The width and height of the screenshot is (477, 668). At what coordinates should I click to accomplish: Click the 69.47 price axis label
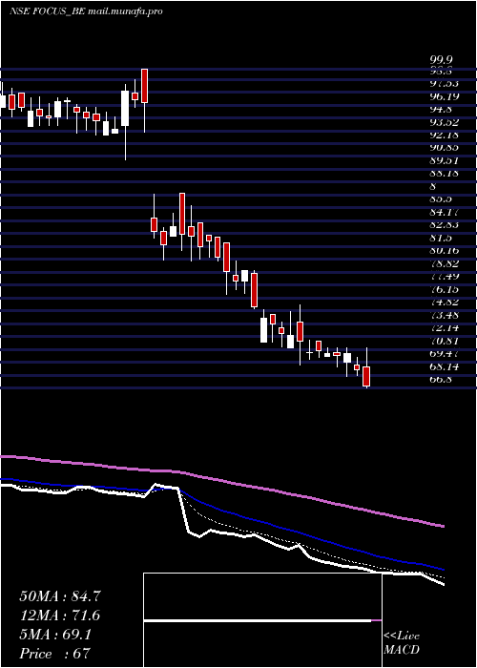point(445,353)
